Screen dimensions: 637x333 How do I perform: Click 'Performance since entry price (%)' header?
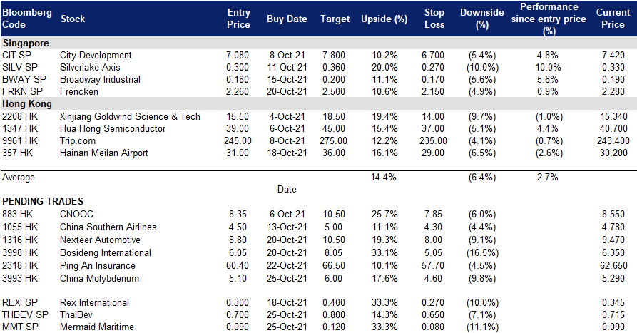point(549,19)
